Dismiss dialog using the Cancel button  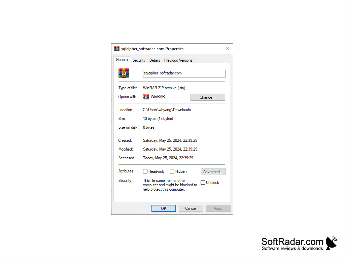coord(191,208)
